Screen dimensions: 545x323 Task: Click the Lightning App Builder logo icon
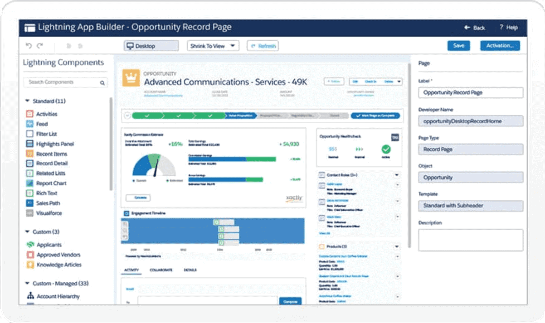tap(29, 27)
